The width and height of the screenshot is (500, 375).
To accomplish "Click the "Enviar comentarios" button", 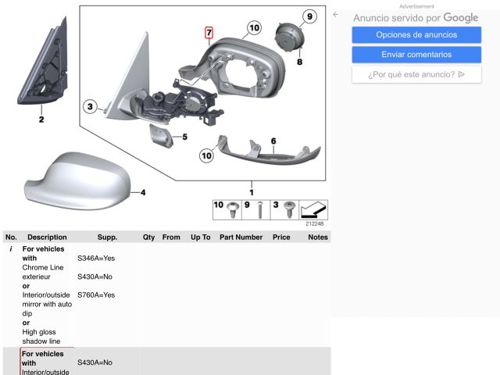I will pos(416,55).
